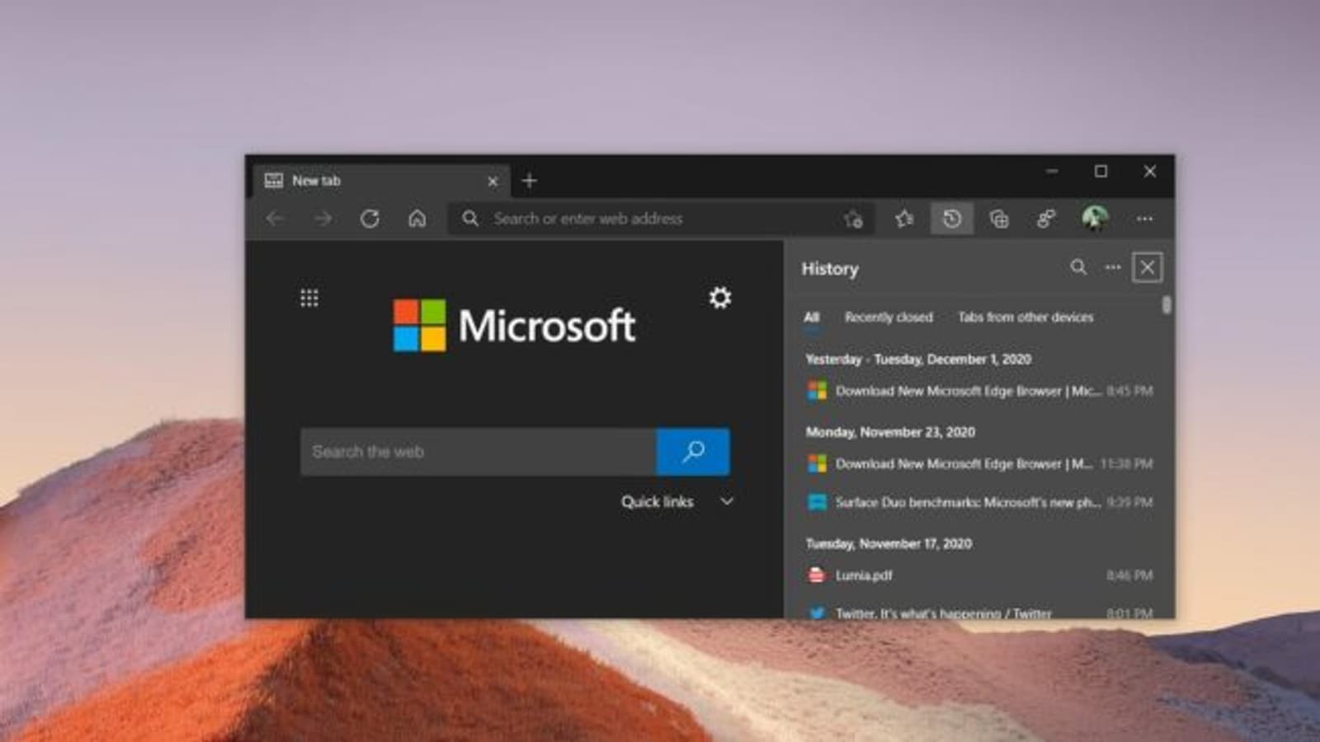
Task: Open Tabs from other devices tab
Action: pyautogui.click(x=1025, y=317)
